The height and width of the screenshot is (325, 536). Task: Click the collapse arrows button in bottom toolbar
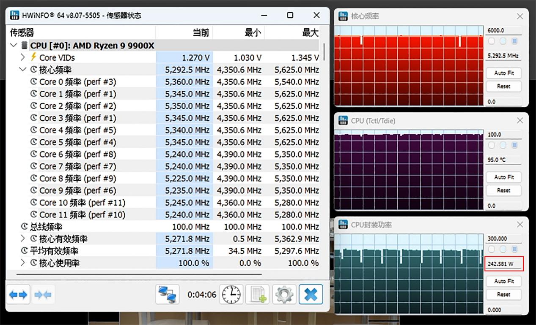[43, 295]
